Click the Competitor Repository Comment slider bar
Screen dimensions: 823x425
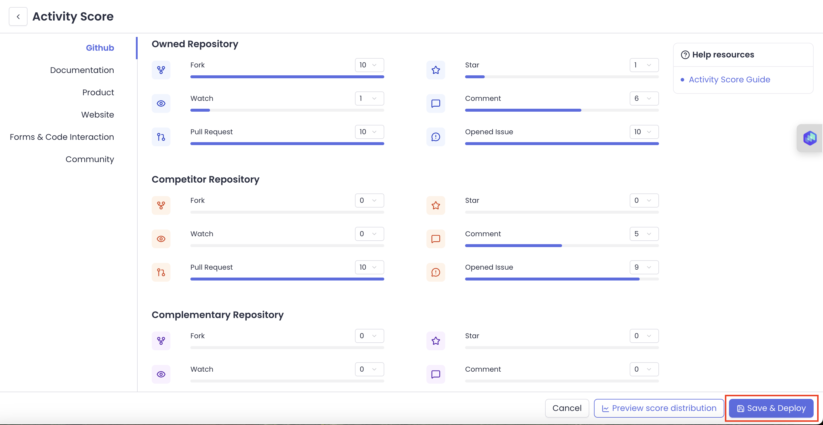point(561,246)
